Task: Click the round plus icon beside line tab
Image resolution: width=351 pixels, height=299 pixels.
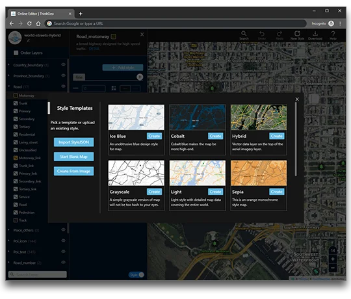Action: click(140, 77)
